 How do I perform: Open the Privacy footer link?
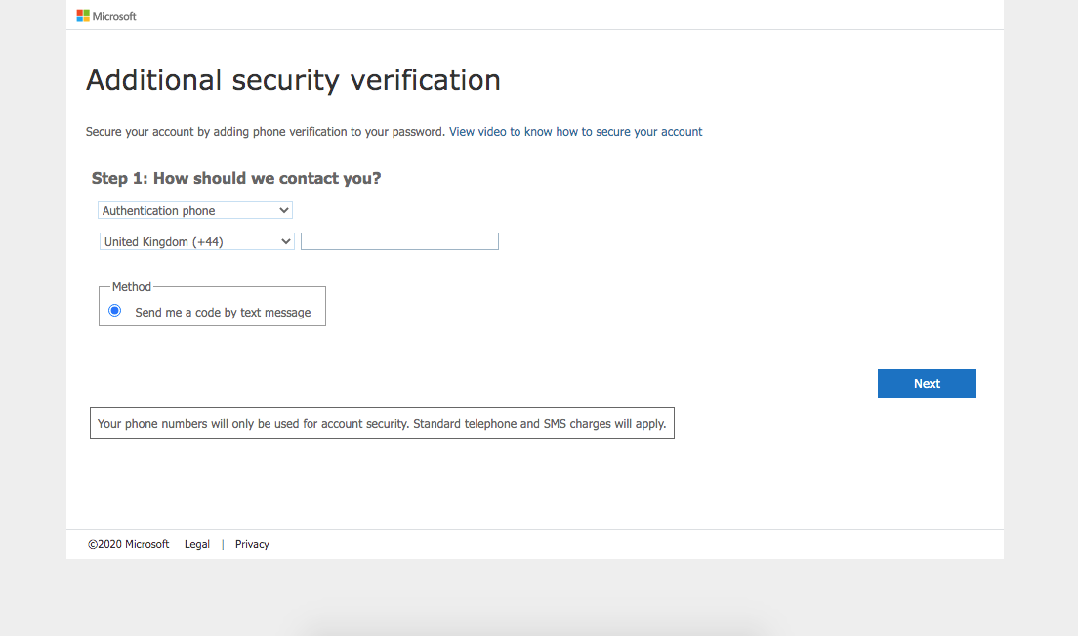(252, 544)
